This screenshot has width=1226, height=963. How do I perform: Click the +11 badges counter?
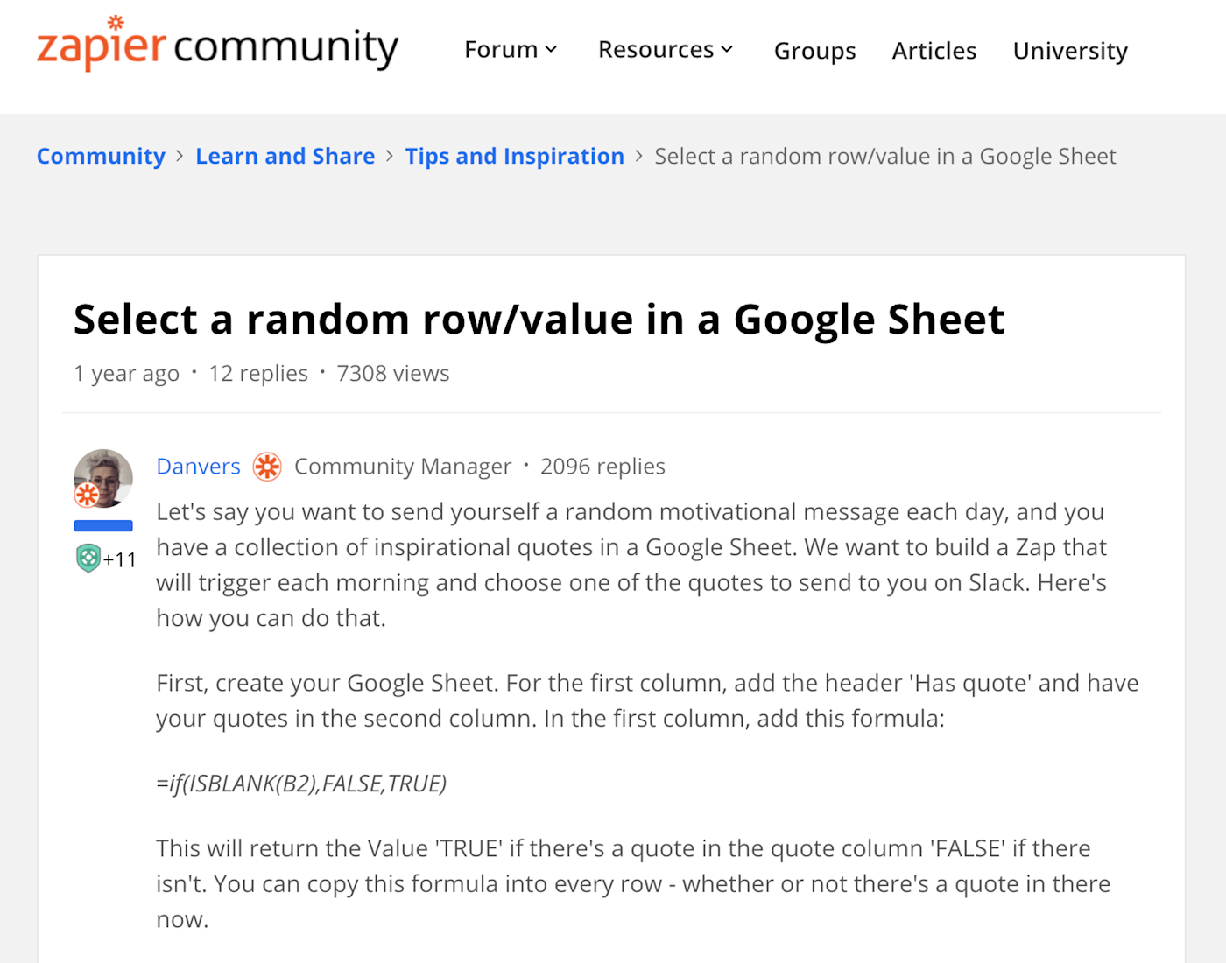(120, 559)
